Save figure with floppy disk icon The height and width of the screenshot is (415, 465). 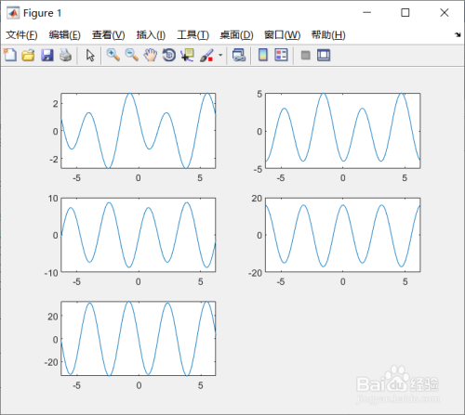[47, 56]
